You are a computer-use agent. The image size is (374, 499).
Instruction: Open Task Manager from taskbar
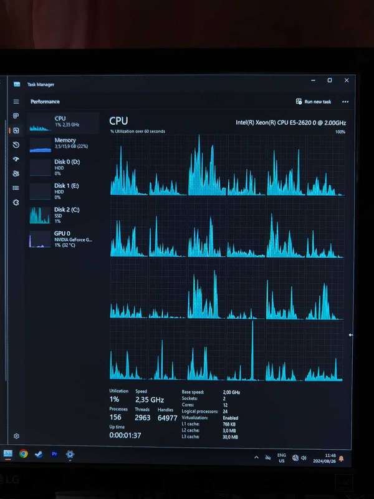click(x=8, y=453)
